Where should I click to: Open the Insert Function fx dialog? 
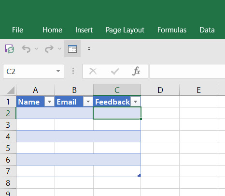[x=136, y=71]
